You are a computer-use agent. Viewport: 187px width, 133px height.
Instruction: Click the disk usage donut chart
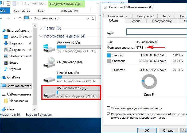149,82
